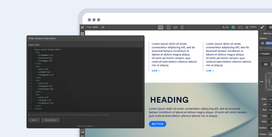Open the Webflow logo menu
This screenshot has height=137, width=272.
(x=82, y=28)
